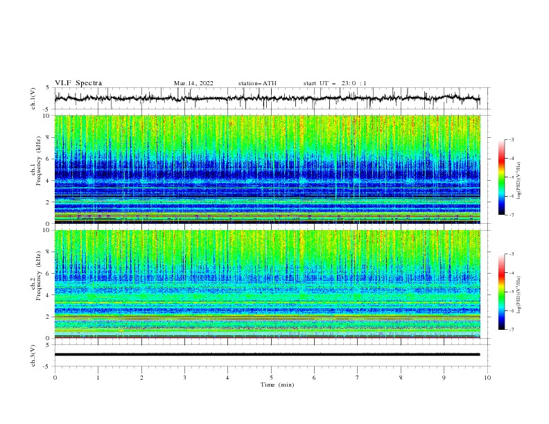Click the "4" tick on ch.1 frequency axis
Image resolution: width=549 pixels, height=424 pixels.
click(x=48, y=181)
